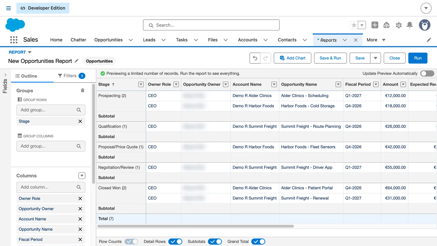This screenshot has height=246, width=437.
Task: Click the undo arrow button
Action: click(x=255, y=58)
